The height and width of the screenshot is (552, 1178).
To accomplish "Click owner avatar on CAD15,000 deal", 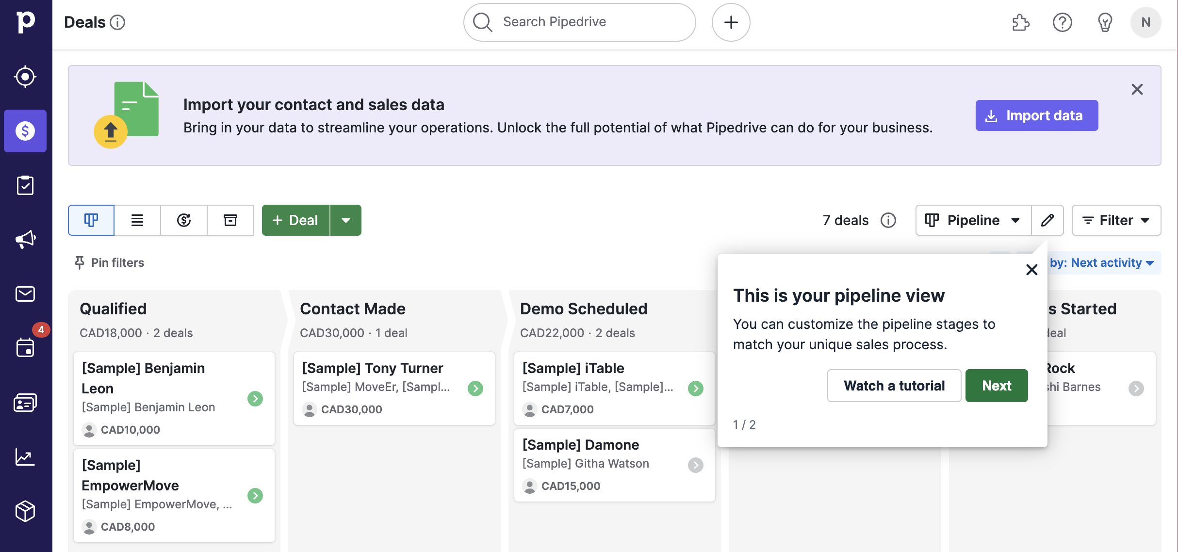I will tap(530, 486).
